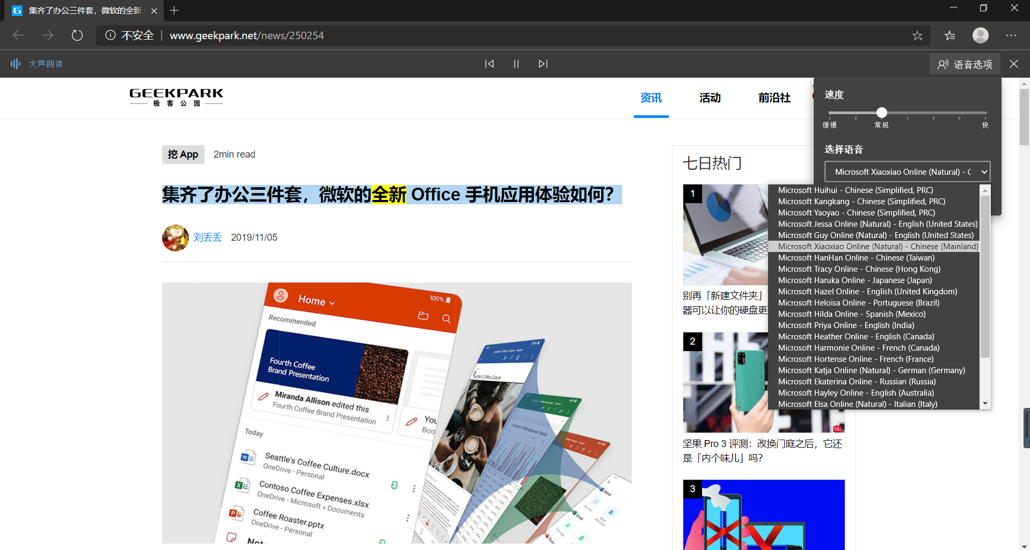Open the user profile avatar
This screenshot has width=1030, height=550.
(x=981, y=35)
